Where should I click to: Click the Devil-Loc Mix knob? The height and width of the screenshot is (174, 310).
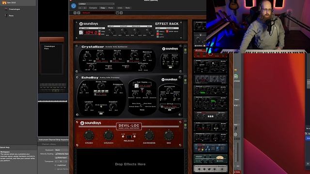[169, 135]
